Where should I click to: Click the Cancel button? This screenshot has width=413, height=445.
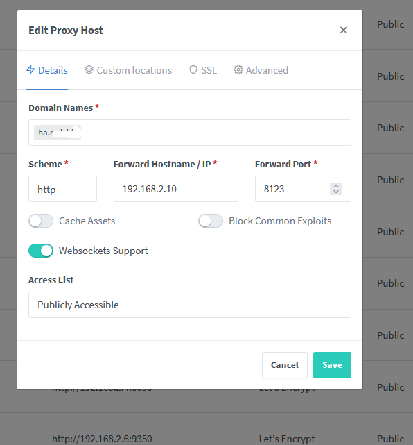coord(285,365)
